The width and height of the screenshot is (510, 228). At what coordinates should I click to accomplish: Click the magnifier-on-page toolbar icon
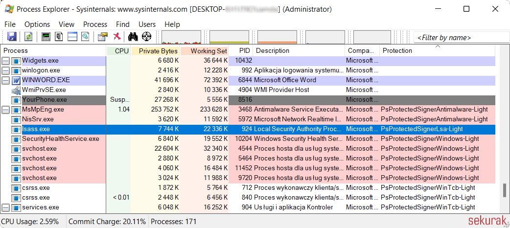(x=85, y=36)
